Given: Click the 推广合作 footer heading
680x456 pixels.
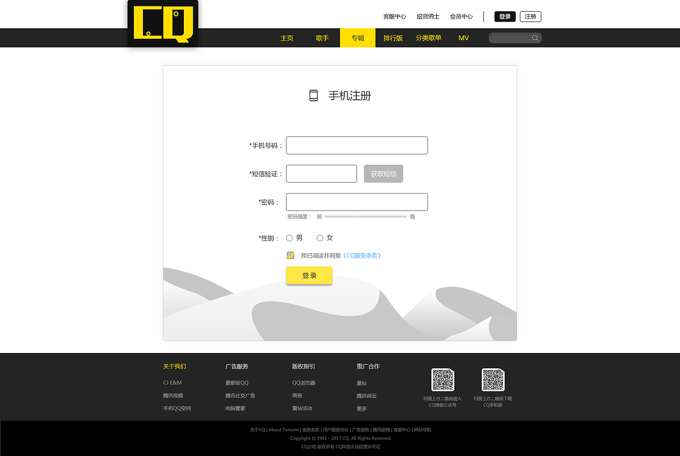Looking at the screenshot, I should (x=368, y=366).
